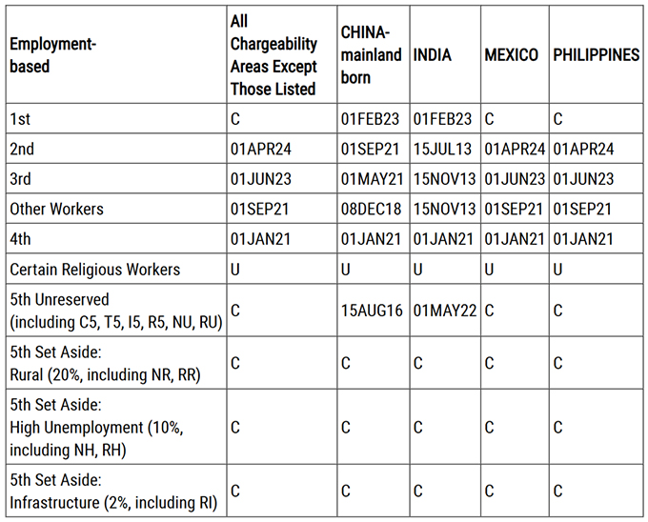Select the 01MAY21 date cell

[x=371, y=178]
